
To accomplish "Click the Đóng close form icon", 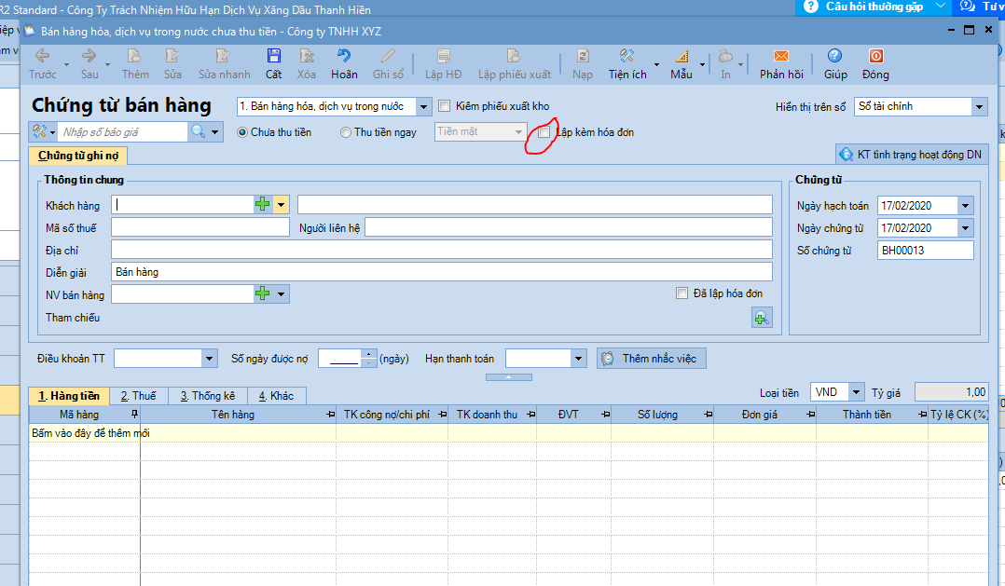I will click(875, 57).
